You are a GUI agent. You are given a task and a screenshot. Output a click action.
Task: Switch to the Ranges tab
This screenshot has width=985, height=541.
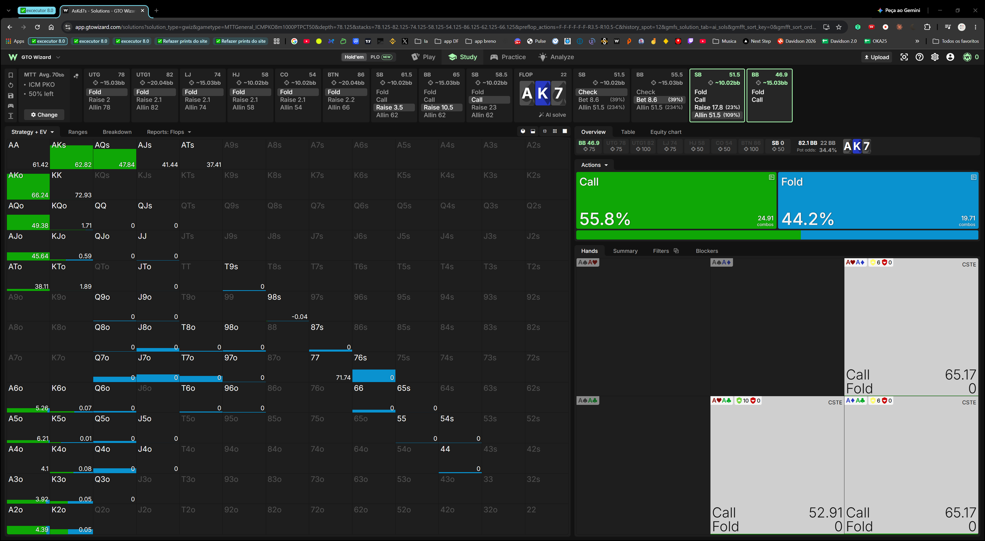coord(78,132)
